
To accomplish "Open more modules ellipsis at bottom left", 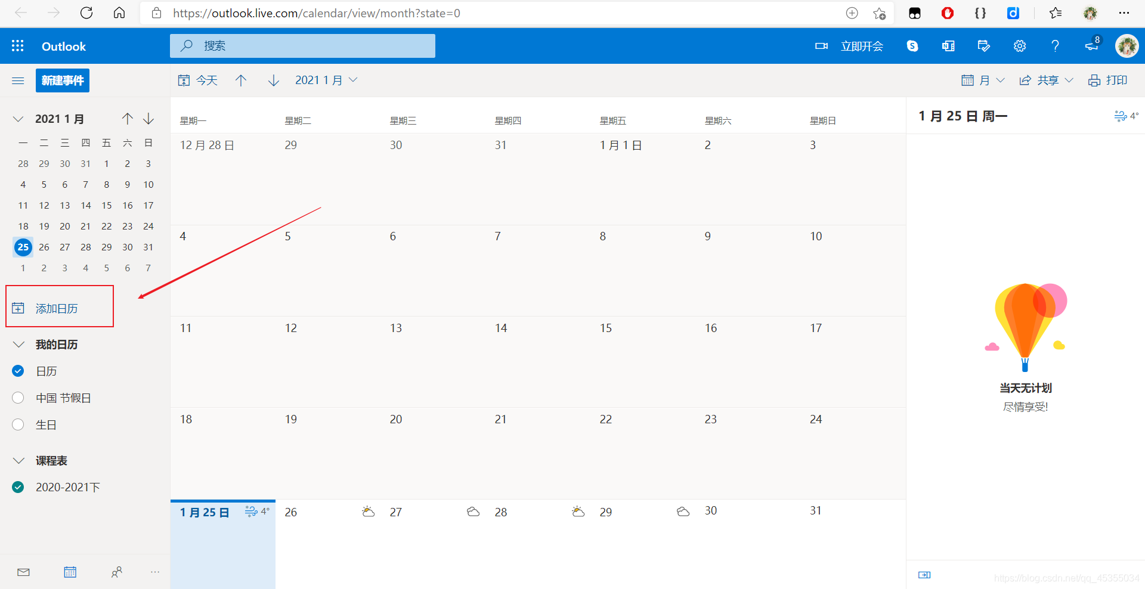I will pyautogui.click(x=155, y=572).
